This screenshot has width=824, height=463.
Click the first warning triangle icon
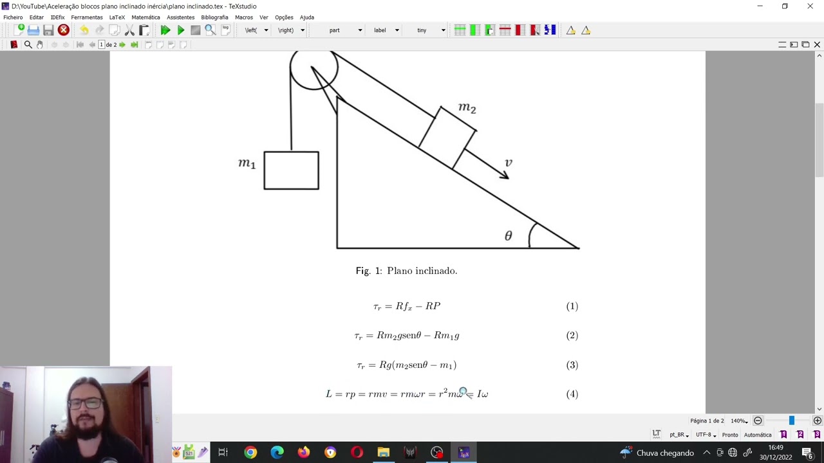click(x=571, y=30)
